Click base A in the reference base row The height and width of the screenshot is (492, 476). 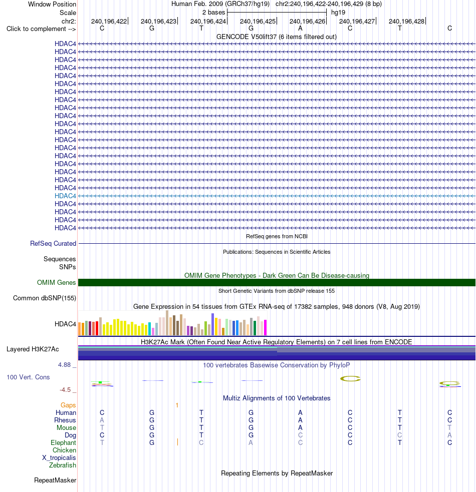point(300,29)
